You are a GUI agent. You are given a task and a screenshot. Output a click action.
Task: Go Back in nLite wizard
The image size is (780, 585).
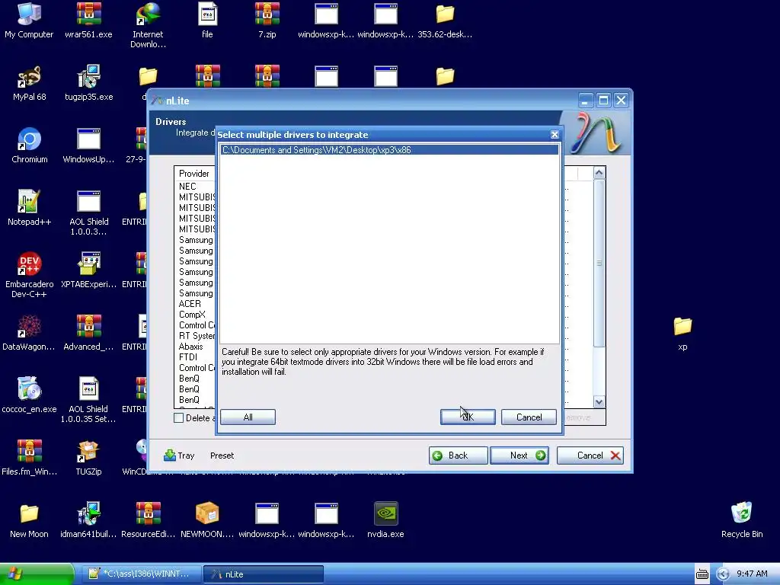point(458,456)
